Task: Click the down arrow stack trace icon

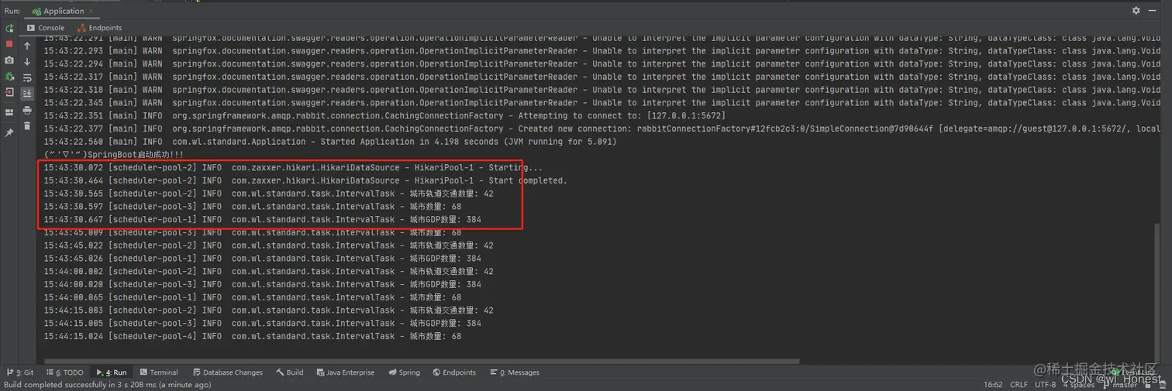Action: [27, 62]
